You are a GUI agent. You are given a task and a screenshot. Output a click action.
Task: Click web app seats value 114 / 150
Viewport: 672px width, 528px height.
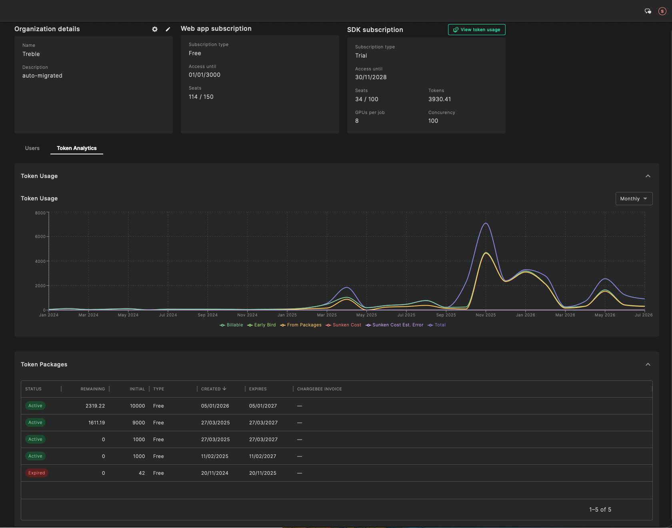coord(201,97)
